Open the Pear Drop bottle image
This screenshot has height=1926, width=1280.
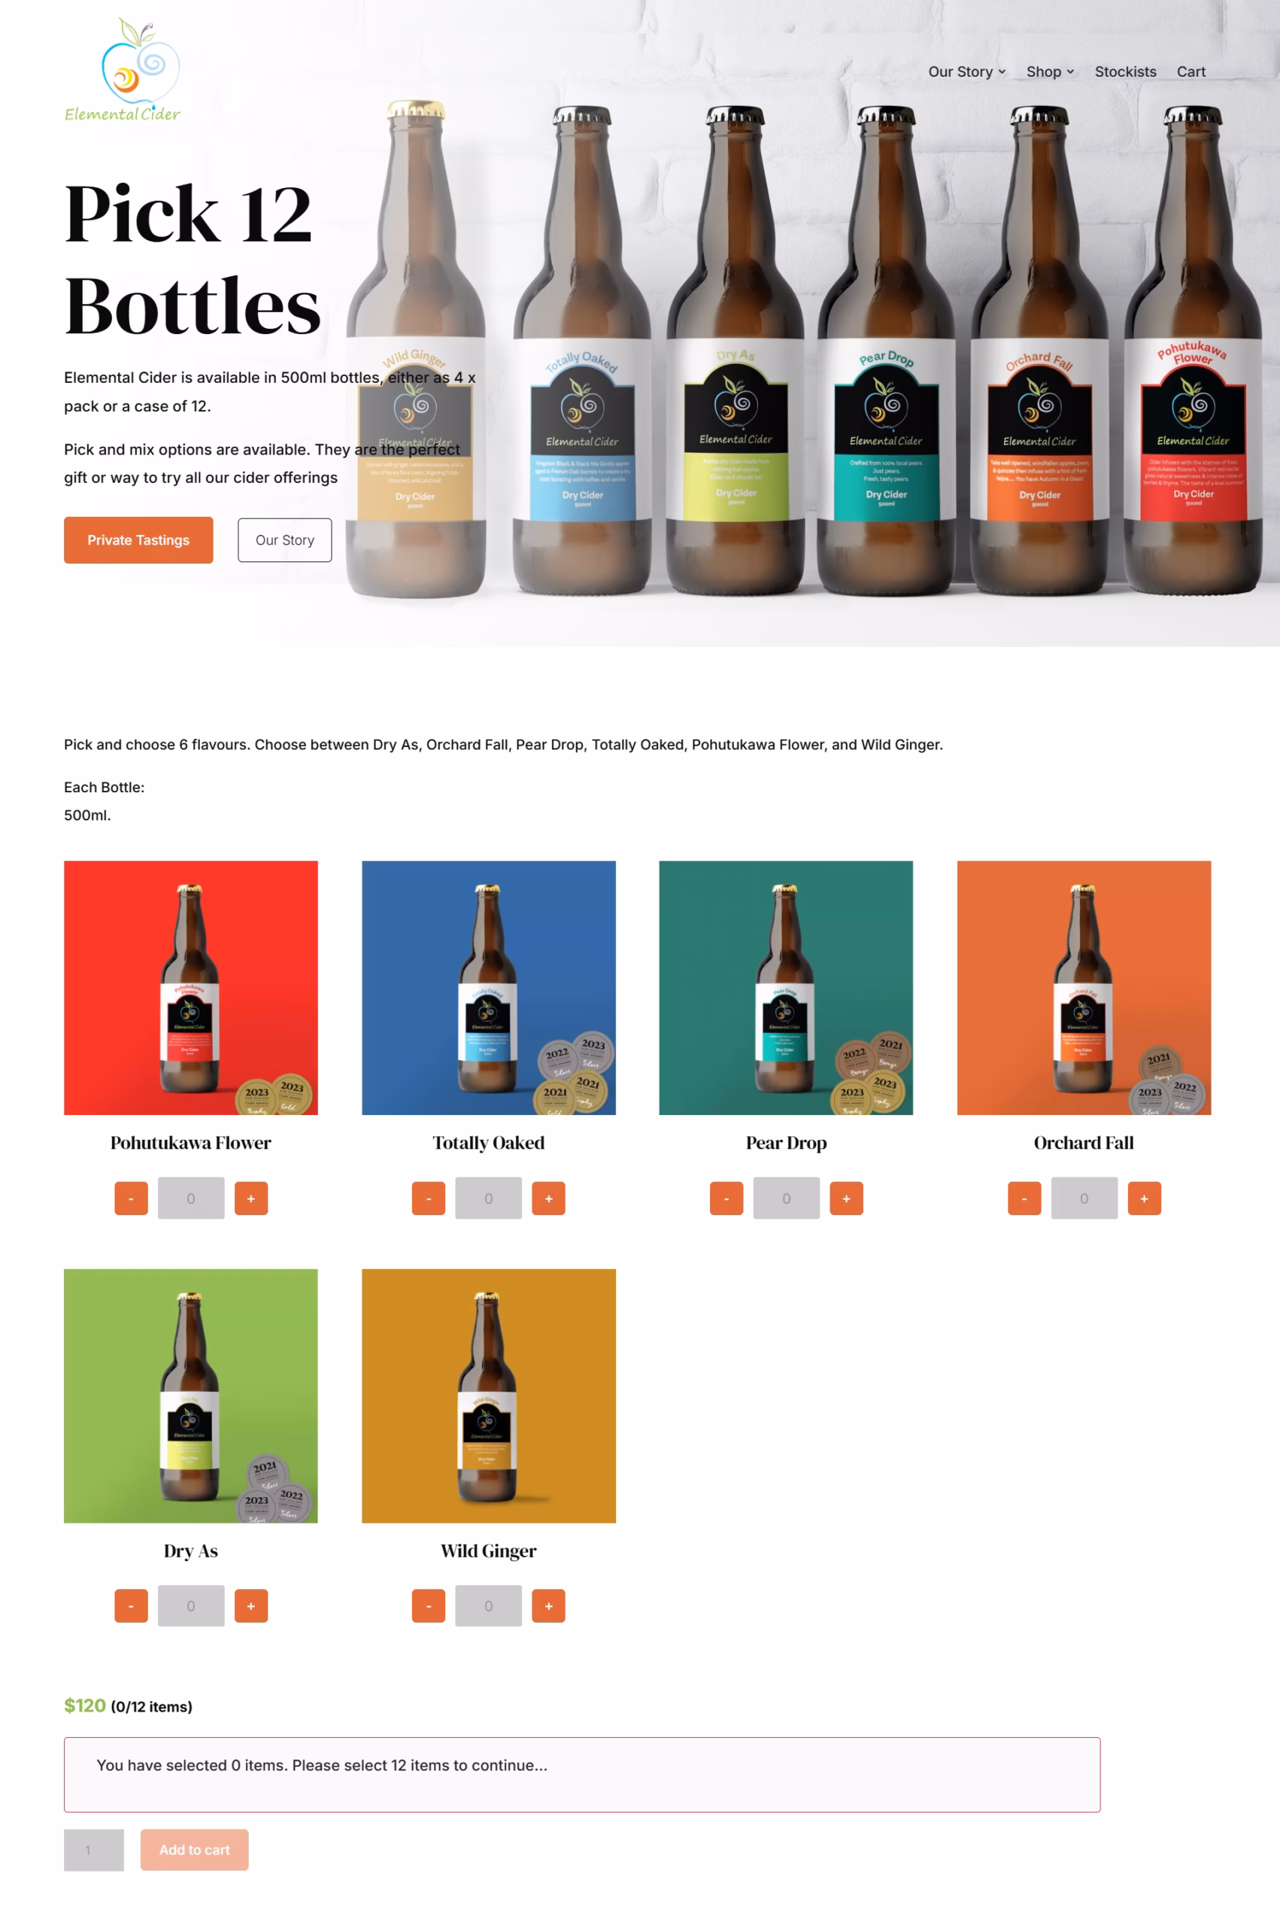pyautogui.click(x=785, y=987)
